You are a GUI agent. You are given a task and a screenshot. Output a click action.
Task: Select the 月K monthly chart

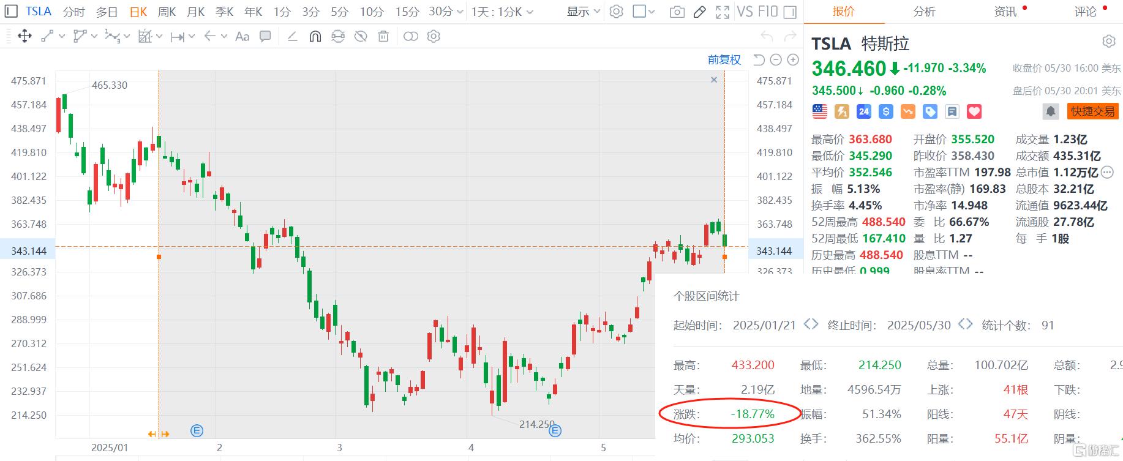tap(195, 12)
